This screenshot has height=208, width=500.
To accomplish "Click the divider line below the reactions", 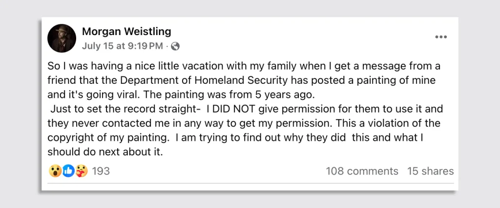I will pos(250,183).
